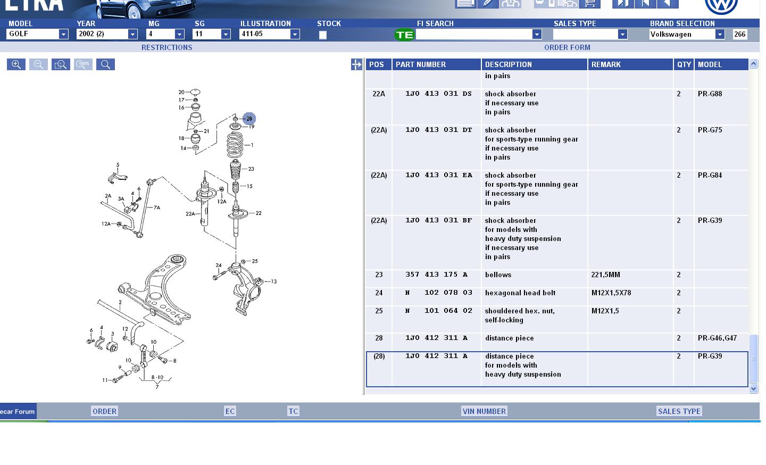Open the SALES TYPE dropdown arrow

(x=622, y=34)
